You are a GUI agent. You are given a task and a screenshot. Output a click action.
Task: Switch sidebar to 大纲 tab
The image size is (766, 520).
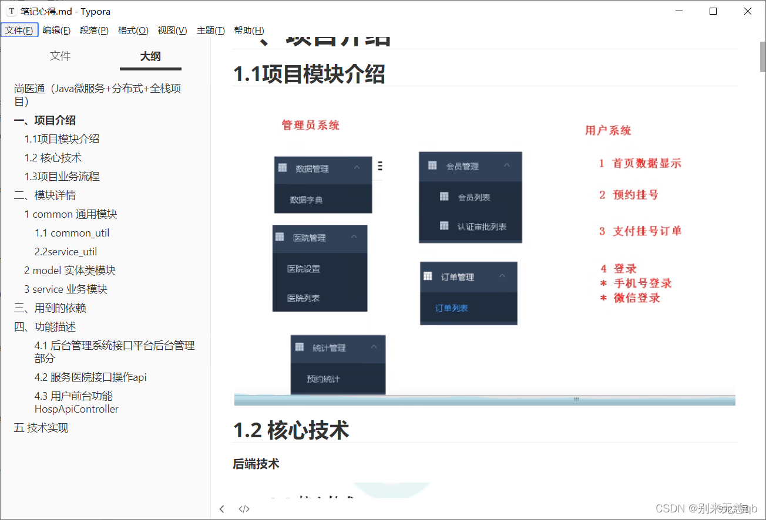[x=150, y=56]
